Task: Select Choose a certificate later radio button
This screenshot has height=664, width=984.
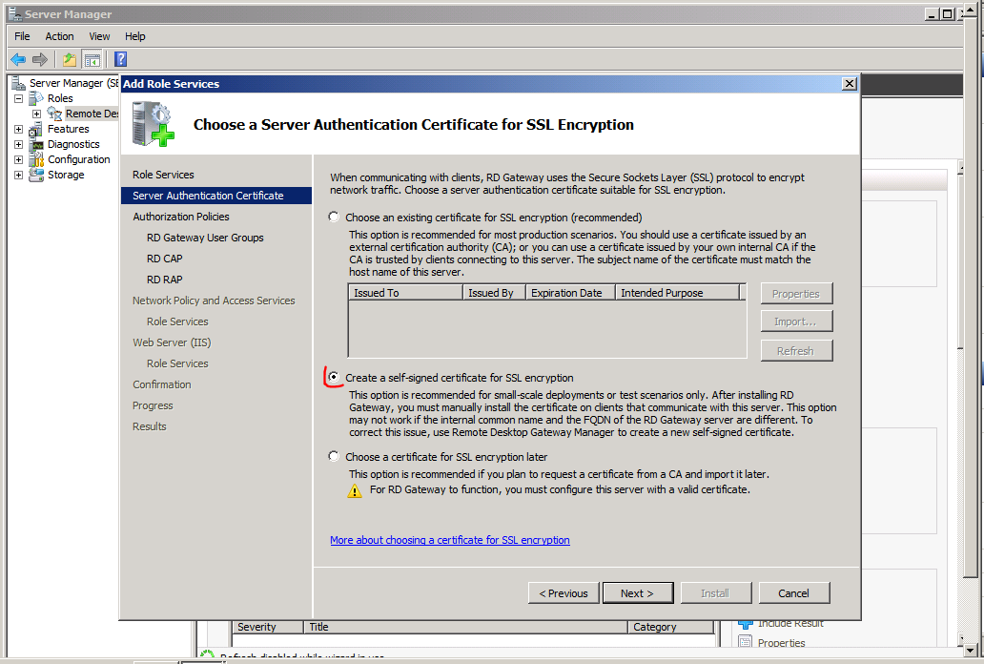Action: pos(334,456)
